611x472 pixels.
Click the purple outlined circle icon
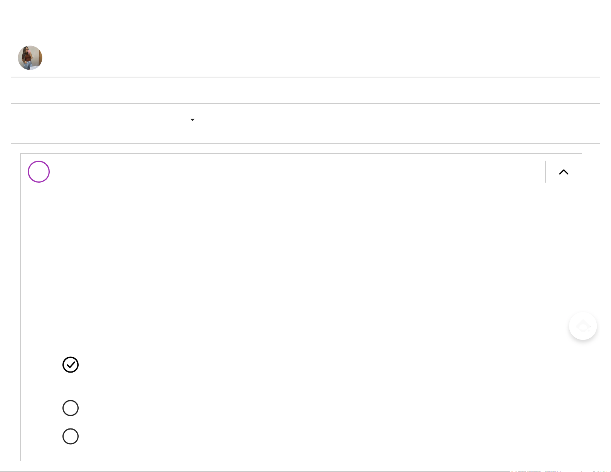pos(39,172)
